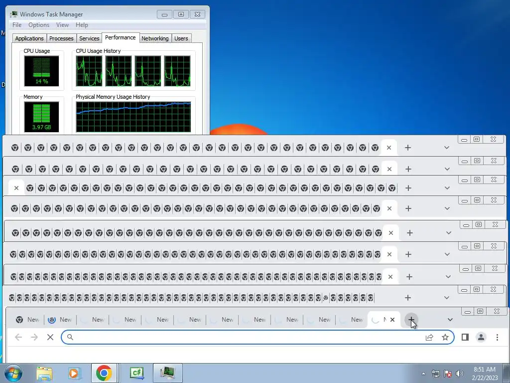This screenshot has width=510, height=383.
Task: Close the active tab in front Chrome window
Action: coord(392,320)
